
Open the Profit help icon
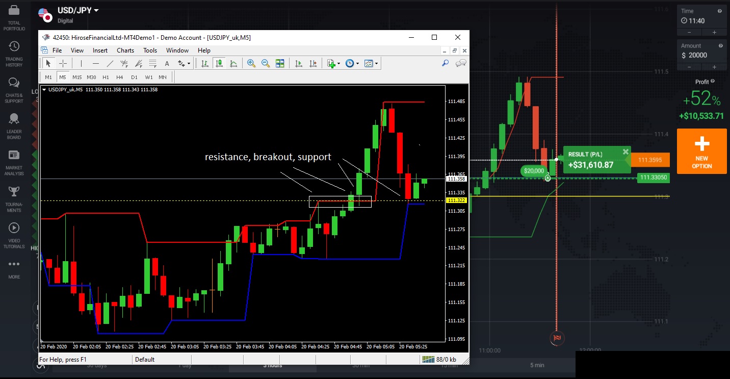click(713, 81)
